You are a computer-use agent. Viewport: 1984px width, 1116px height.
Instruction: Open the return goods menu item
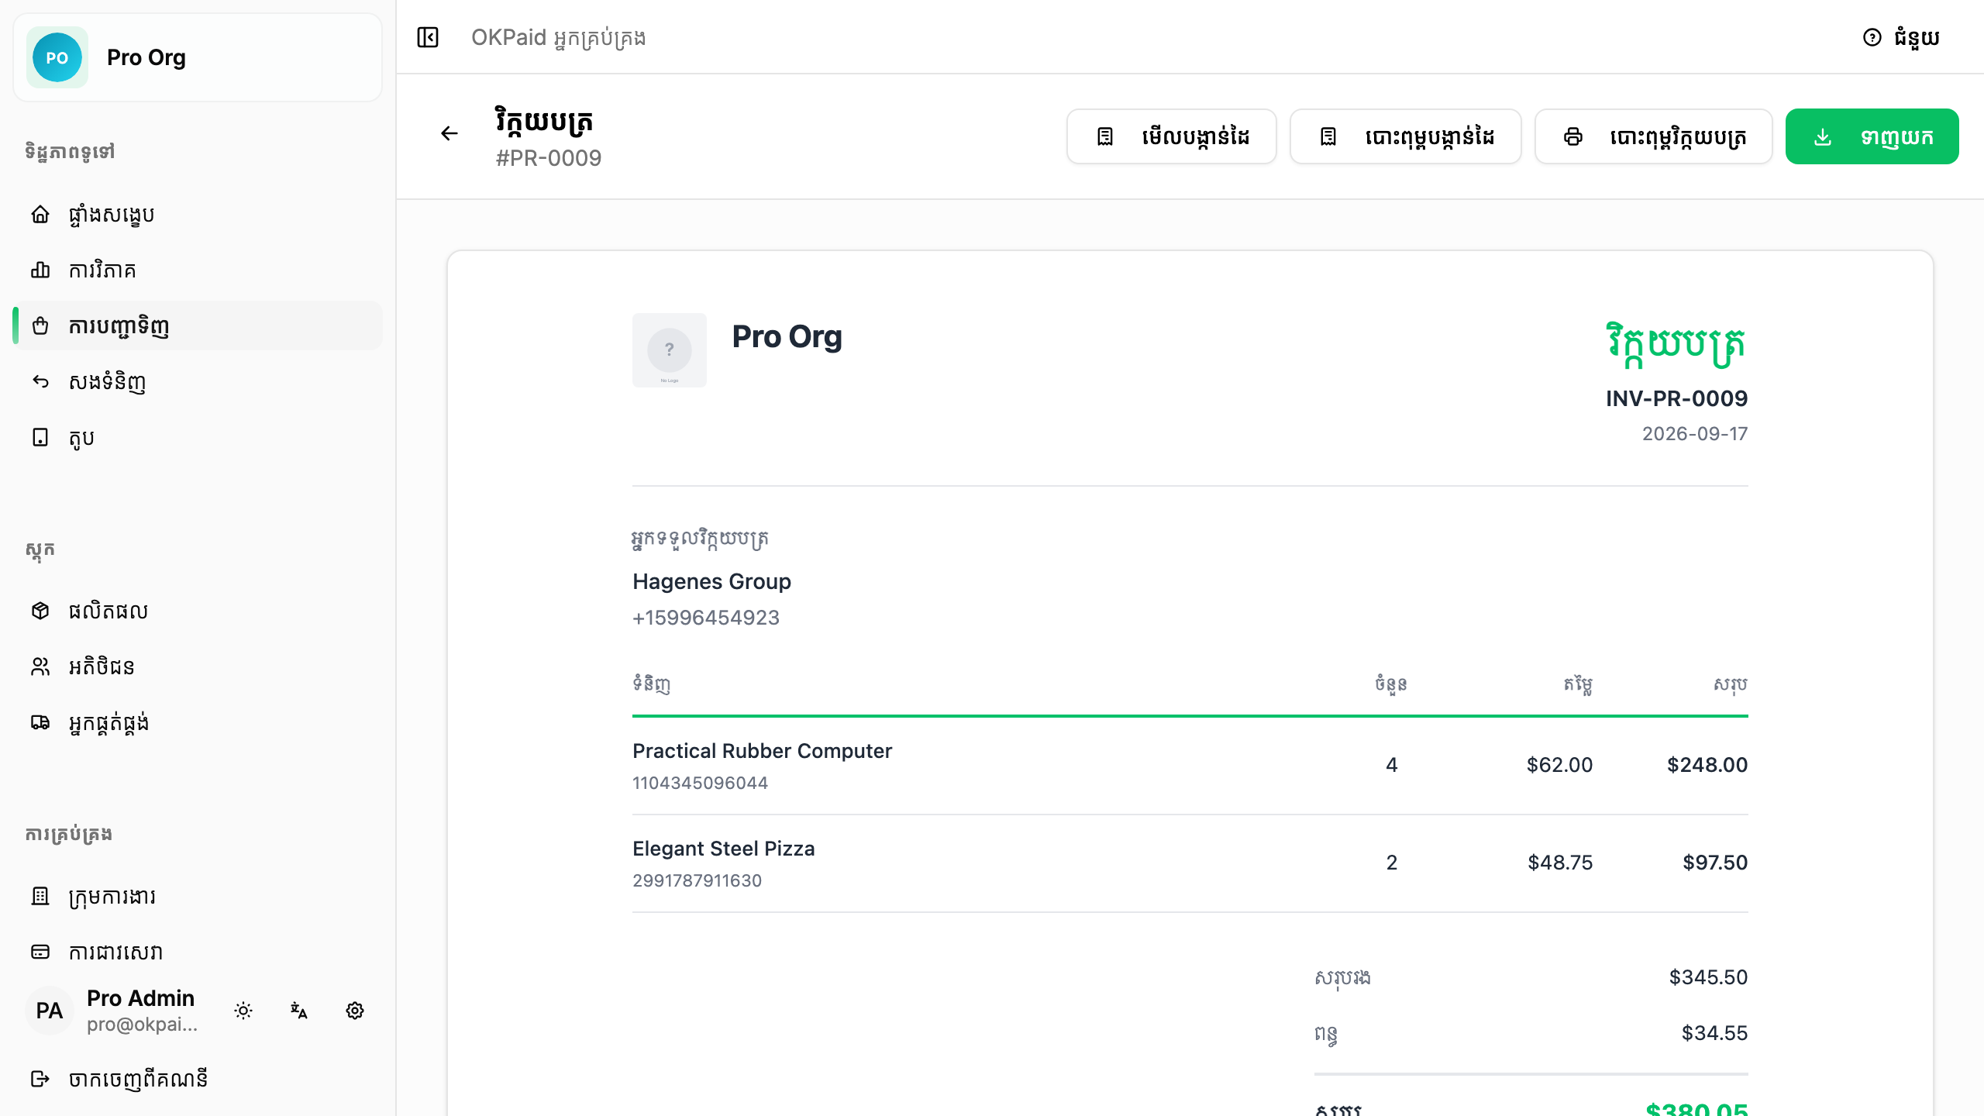pyautogui.click(x=198, y=381)
